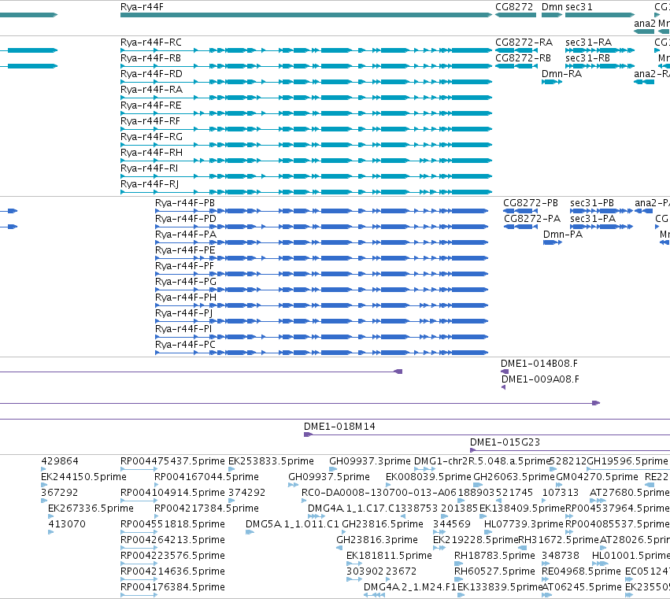Select the Dmn gene label
The image size is (670, 599).
point(552,7)
